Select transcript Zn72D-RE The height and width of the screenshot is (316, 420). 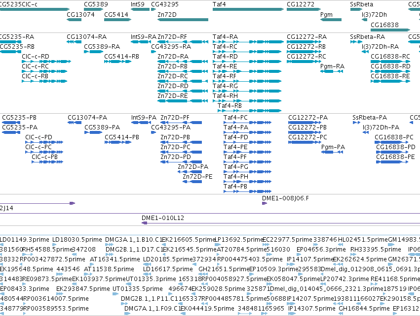coord(173,95)
